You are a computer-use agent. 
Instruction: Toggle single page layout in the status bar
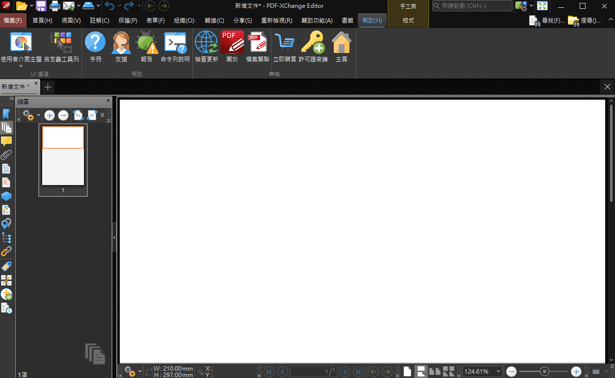click(407, 371)
